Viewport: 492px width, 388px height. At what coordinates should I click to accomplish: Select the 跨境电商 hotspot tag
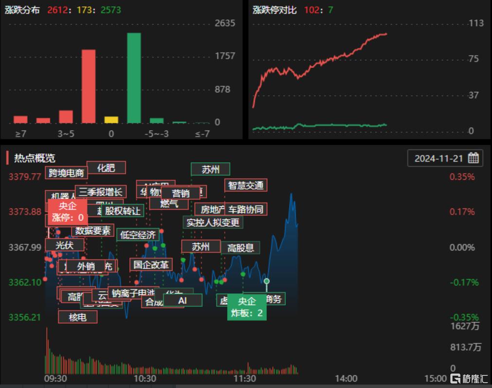tap(66, 173)
